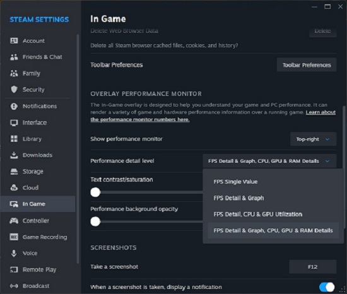Open Notifications via exclamation icon

tap(14, 106)
